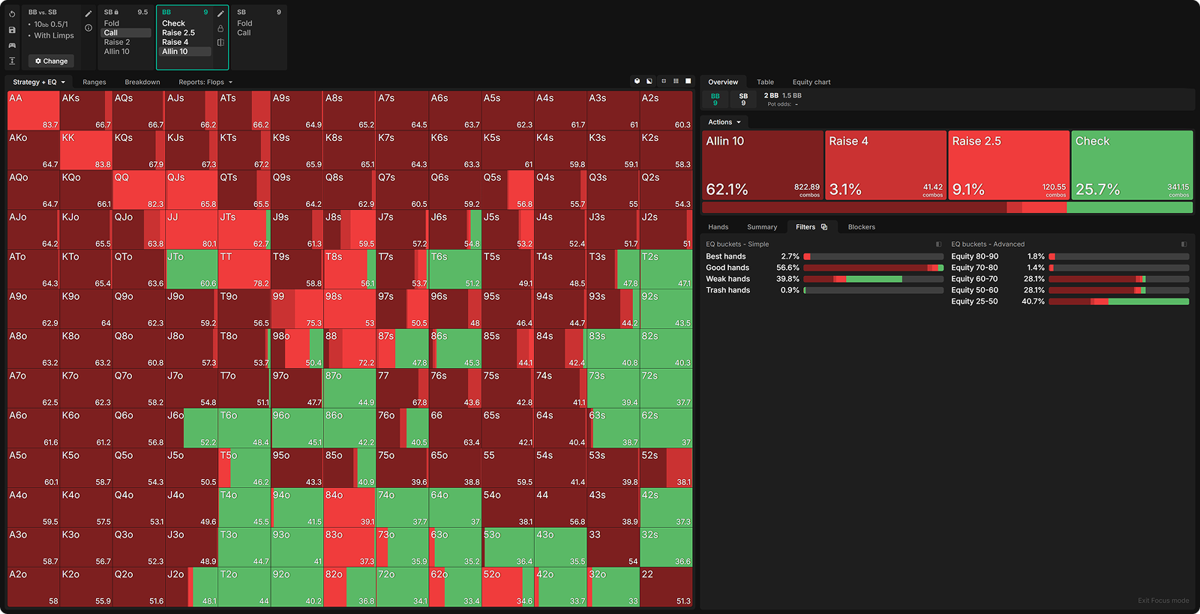Open practice mode via gamepad icon
The image size is (1200, 614).
pyautogui.click(x=12, y=46)
